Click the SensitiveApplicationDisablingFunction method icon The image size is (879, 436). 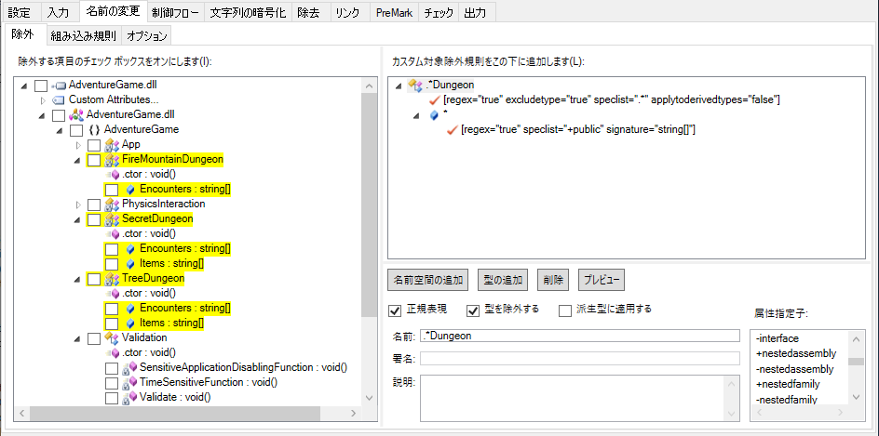129,368
